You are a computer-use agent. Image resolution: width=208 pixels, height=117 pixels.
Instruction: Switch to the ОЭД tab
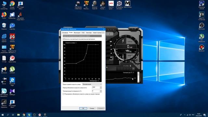point(83,32)
